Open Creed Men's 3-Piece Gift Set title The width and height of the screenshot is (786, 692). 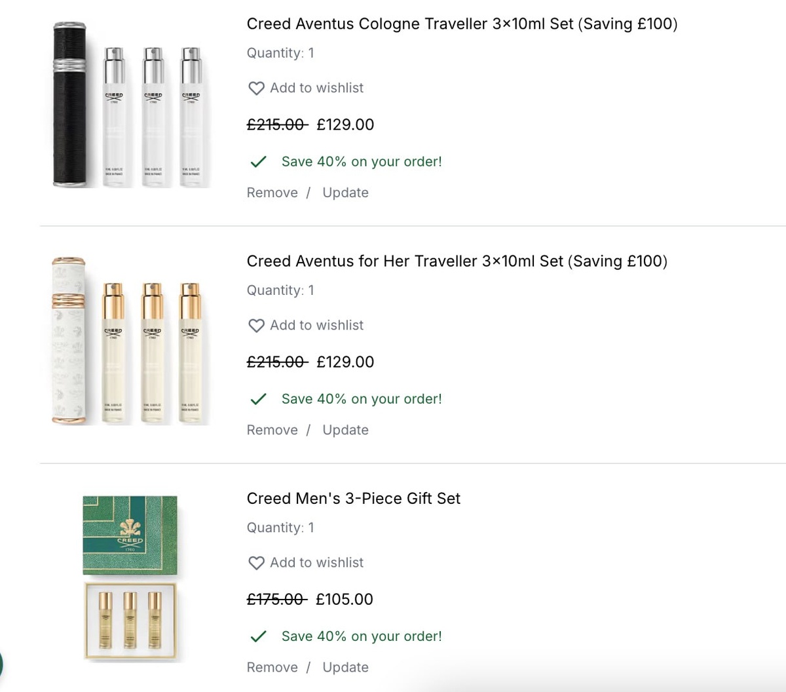353,498
